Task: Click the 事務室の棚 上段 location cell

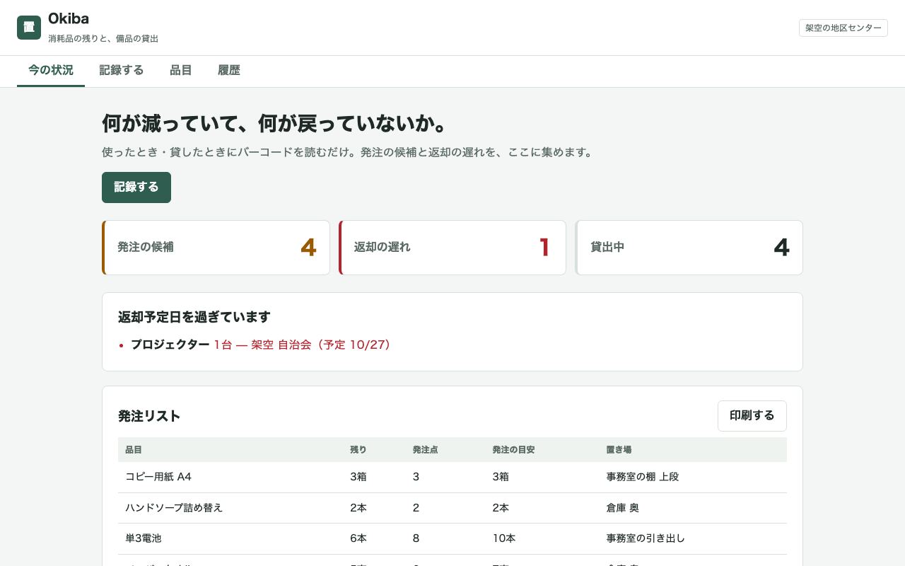Action: [643, 477]
